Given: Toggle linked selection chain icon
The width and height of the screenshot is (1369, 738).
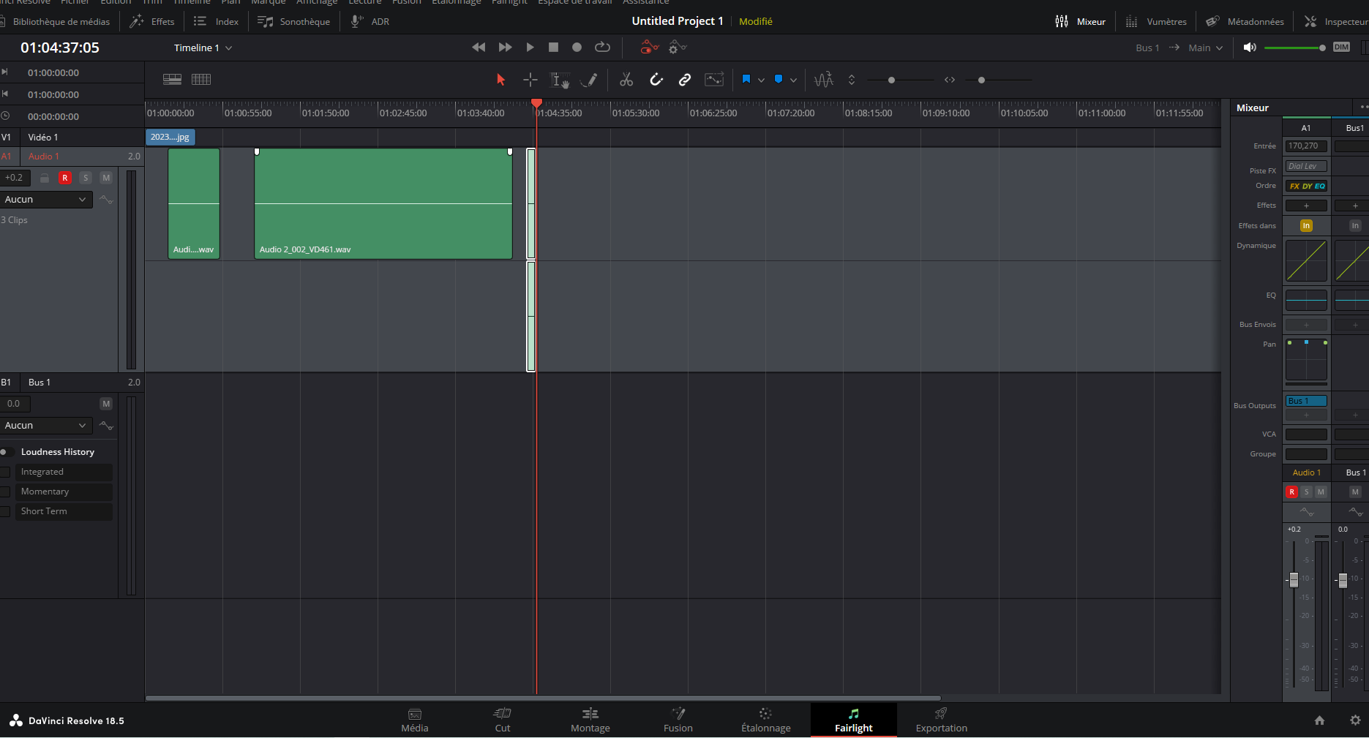Looking at the screenshot, I should click(x=685, y=80).
